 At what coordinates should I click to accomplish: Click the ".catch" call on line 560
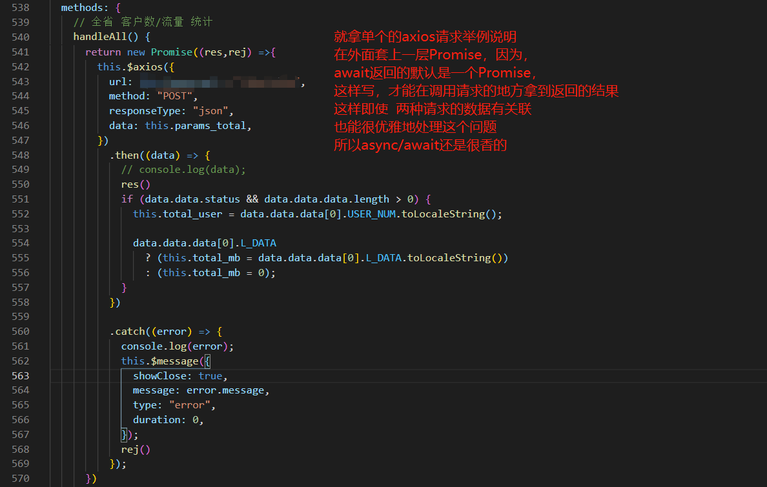click(128, 332)
